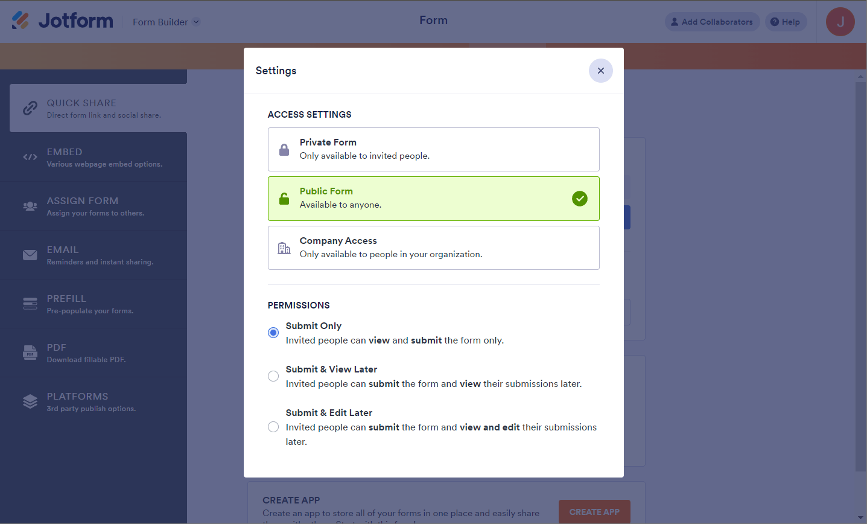Choose the Company Access option
Viewport: 867px width, 524px height.
click(x=434, y=248)
